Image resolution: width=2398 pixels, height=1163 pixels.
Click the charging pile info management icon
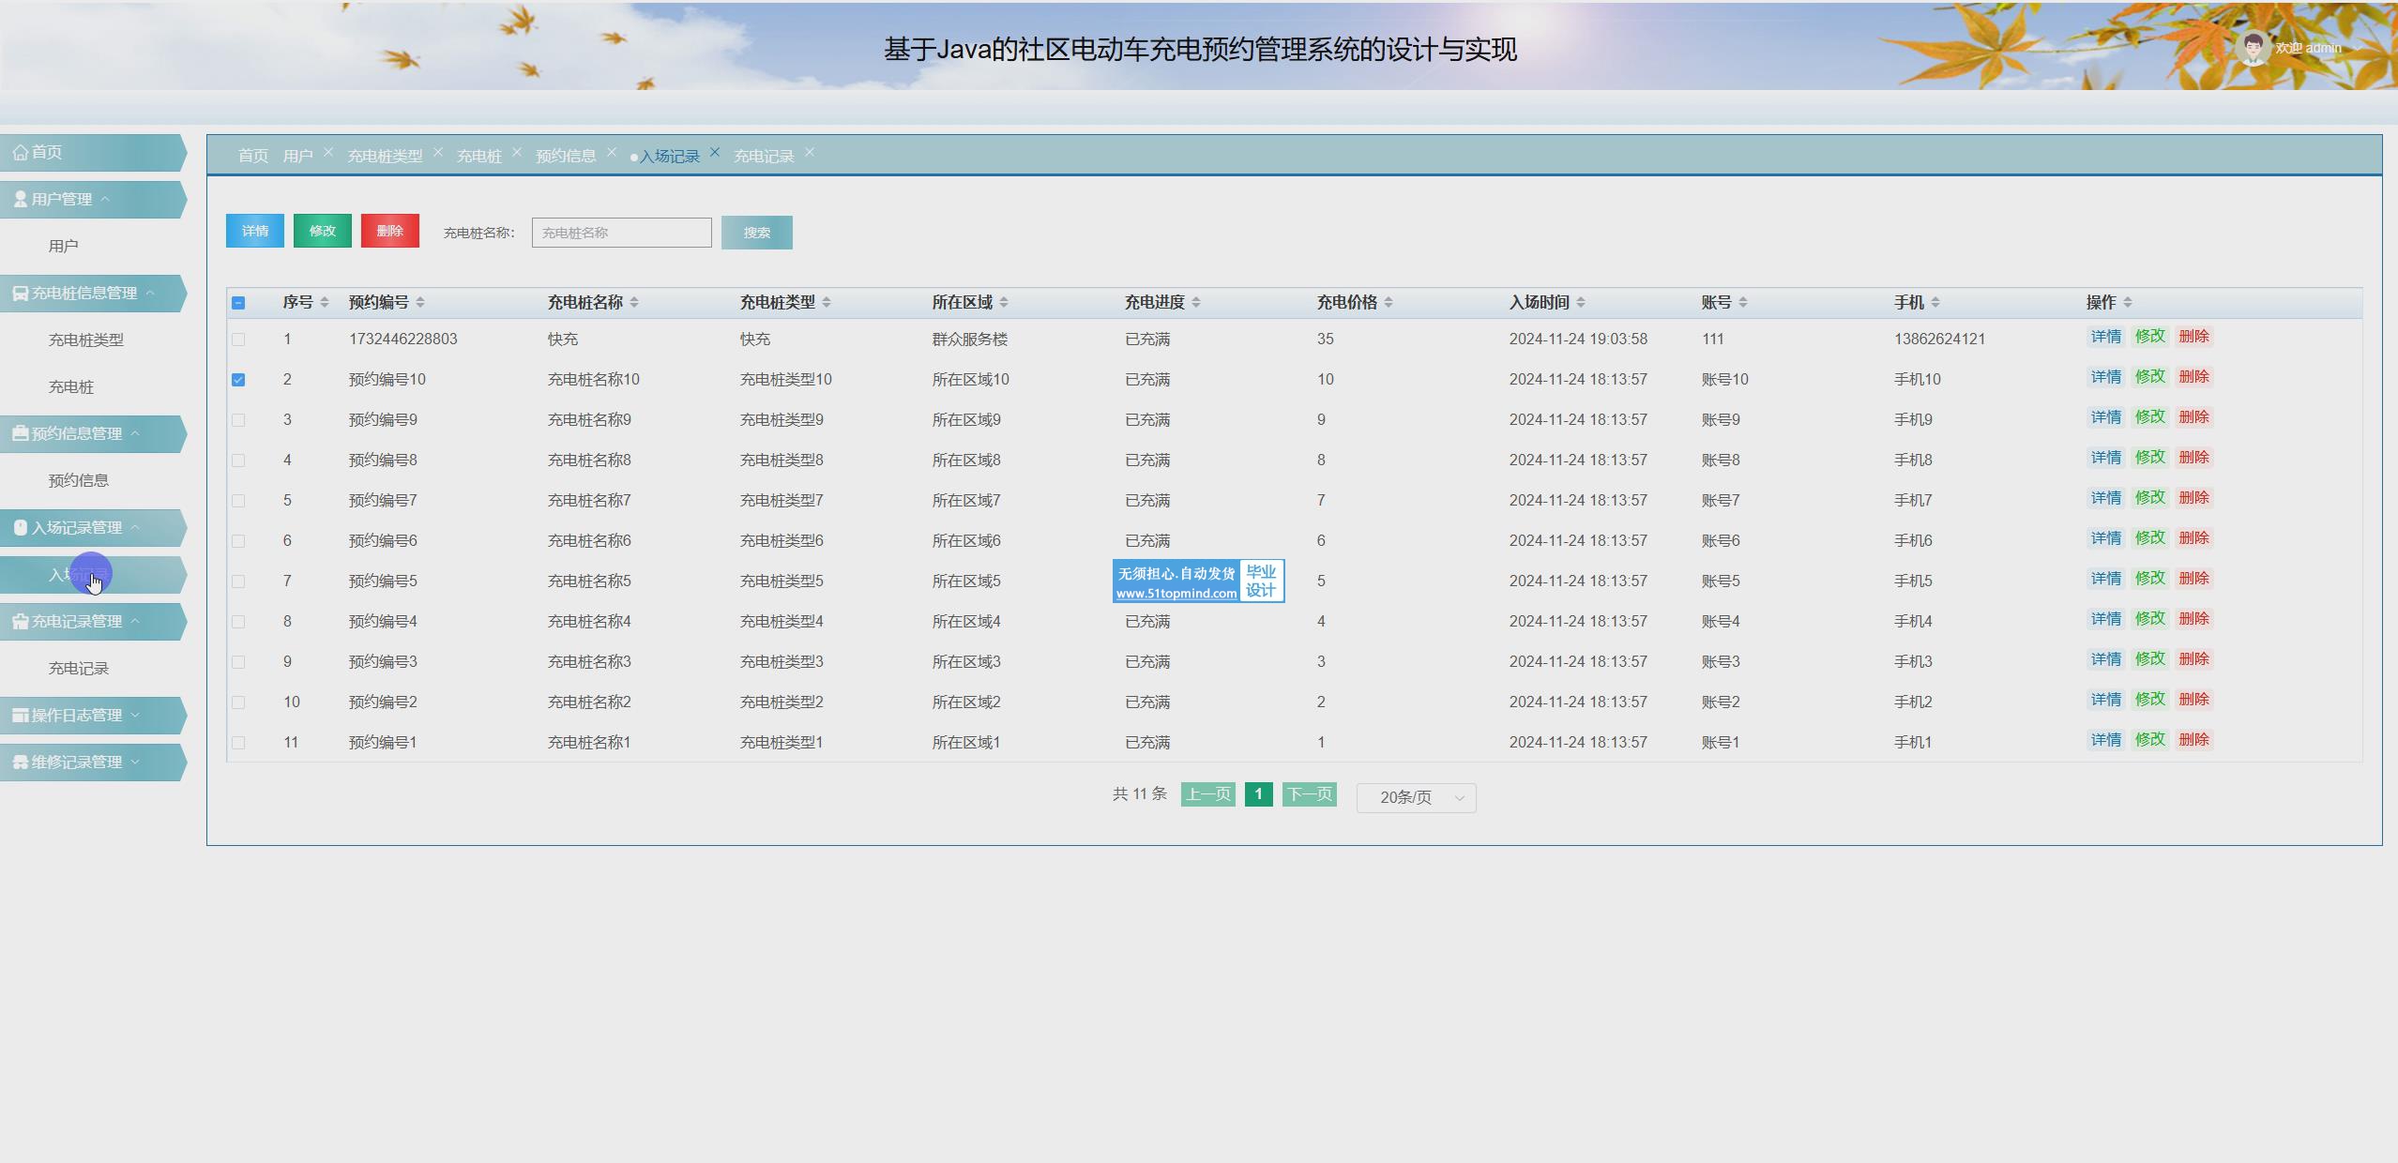point(20,293)
